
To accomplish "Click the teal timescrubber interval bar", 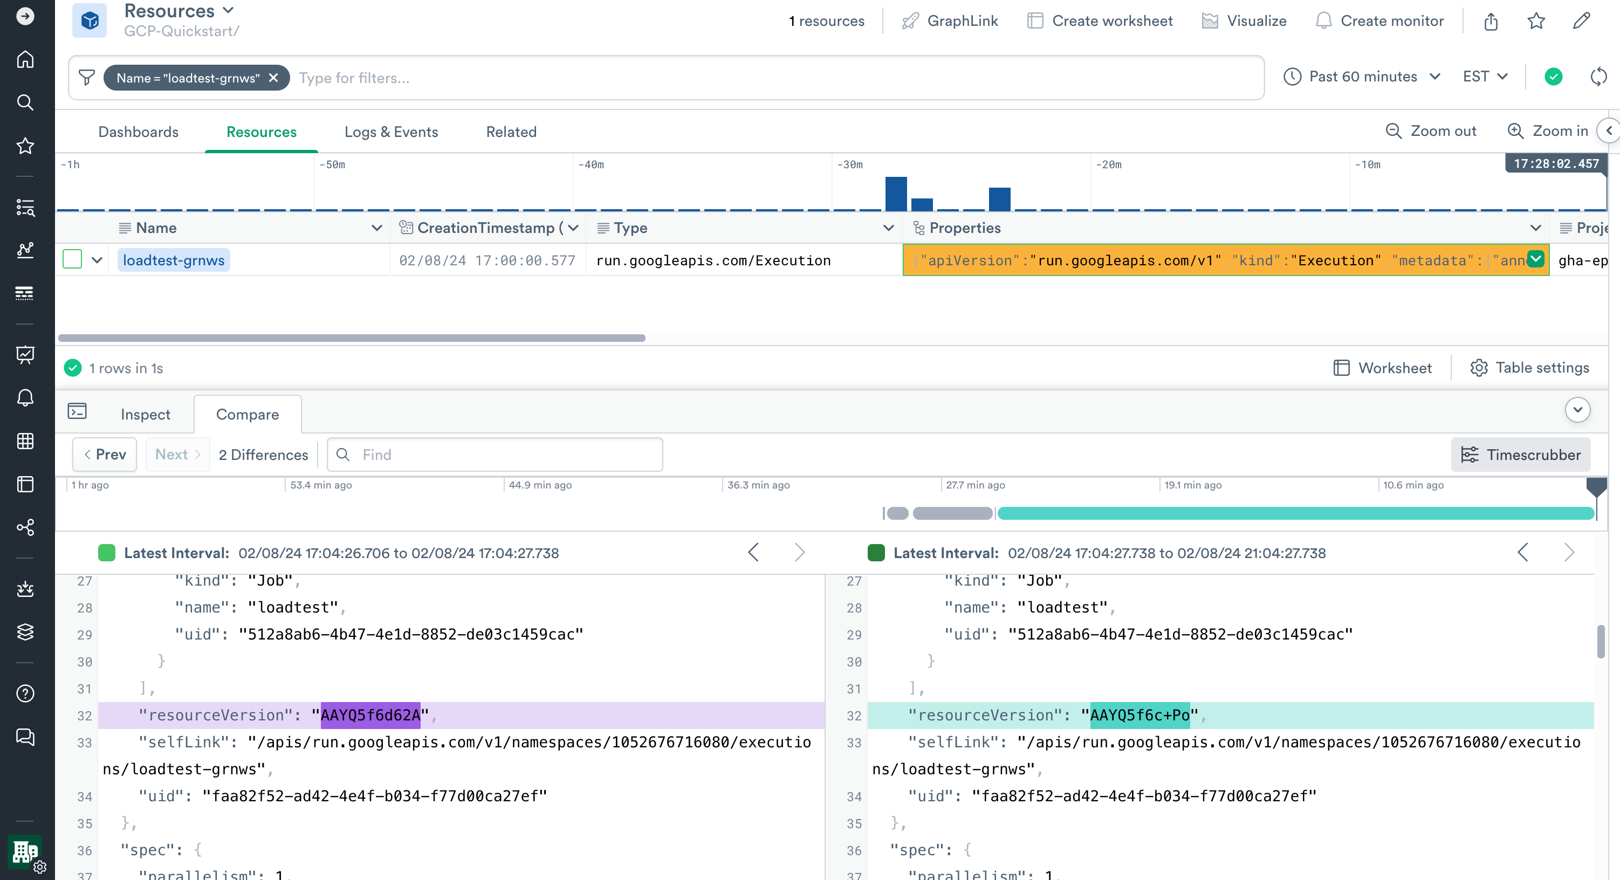I will (1295, 513).
